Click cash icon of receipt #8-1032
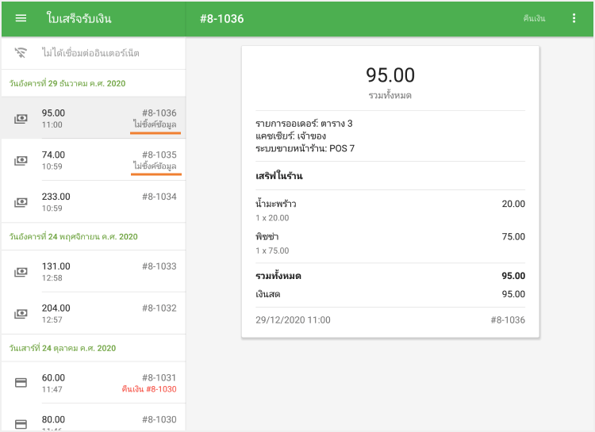The height and width of the screenshot is (432, 595). [x=21, y=314]
